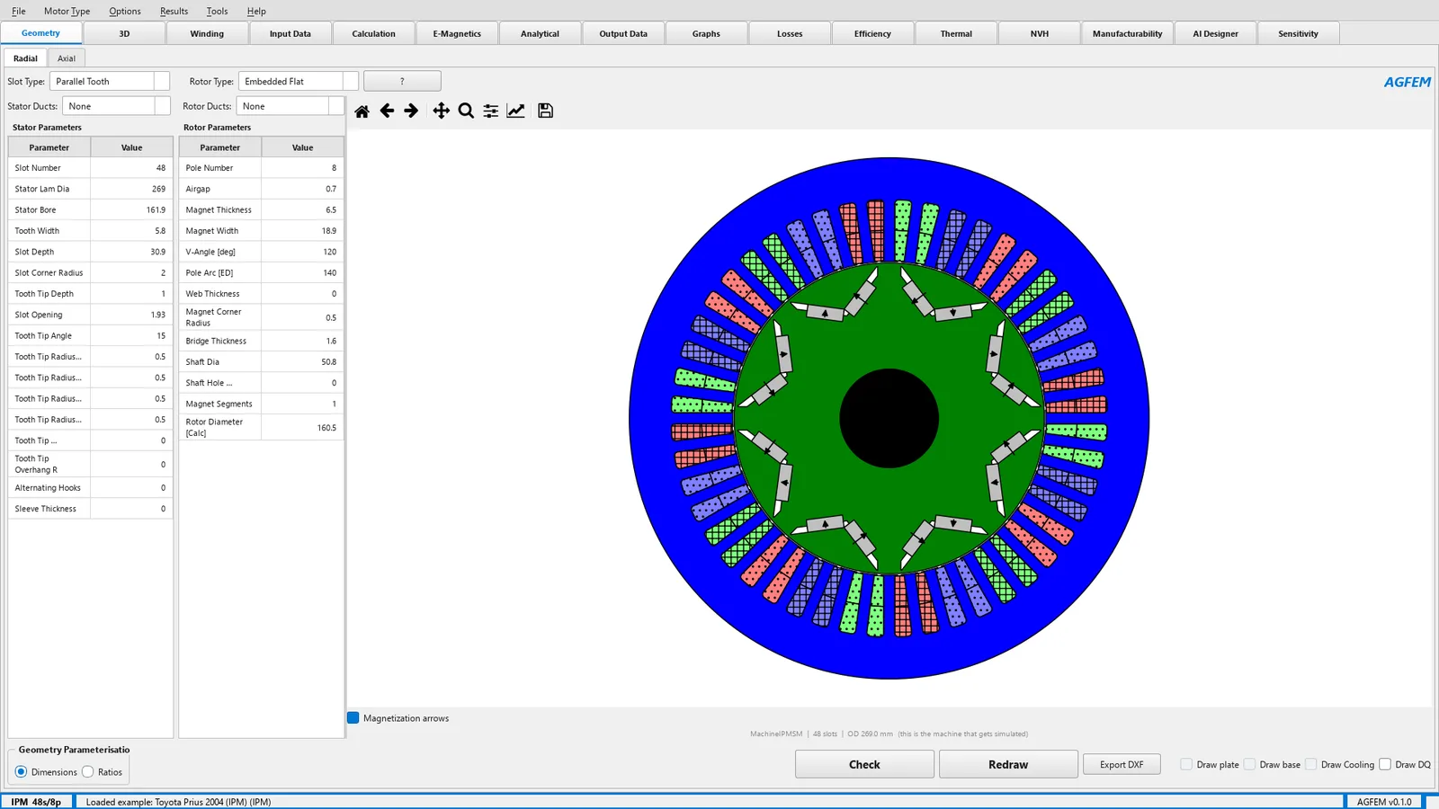Screen dimensions: 1439x809
Task: Open the Slot Type dropdown
Action: pos(110,82)
